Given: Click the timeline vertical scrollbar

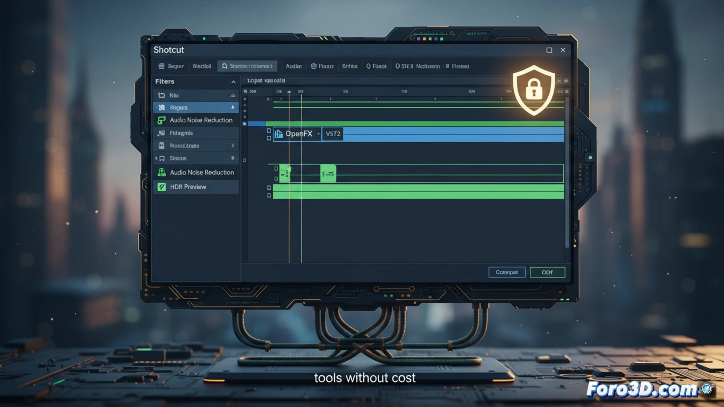Looking at the screenshot, I should click(567, 171).
